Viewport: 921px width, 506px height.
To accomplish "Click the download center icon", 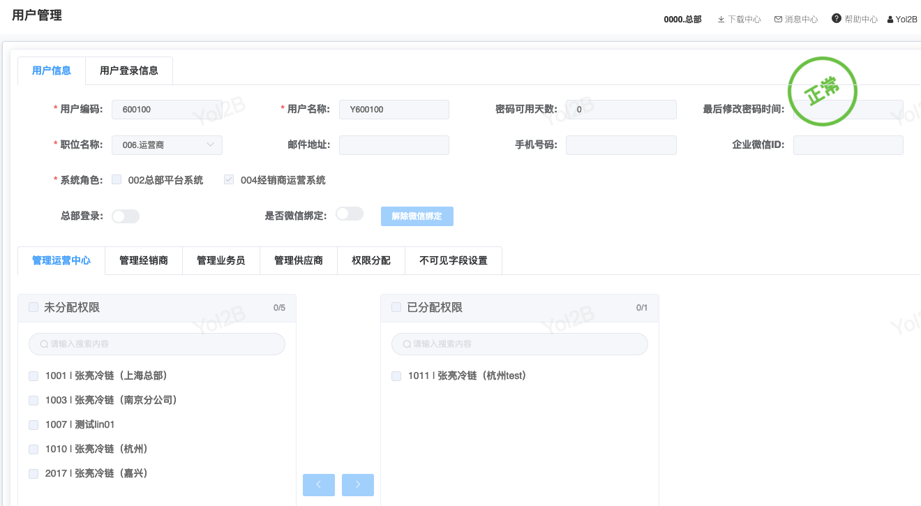I will [x=721, y=20].
